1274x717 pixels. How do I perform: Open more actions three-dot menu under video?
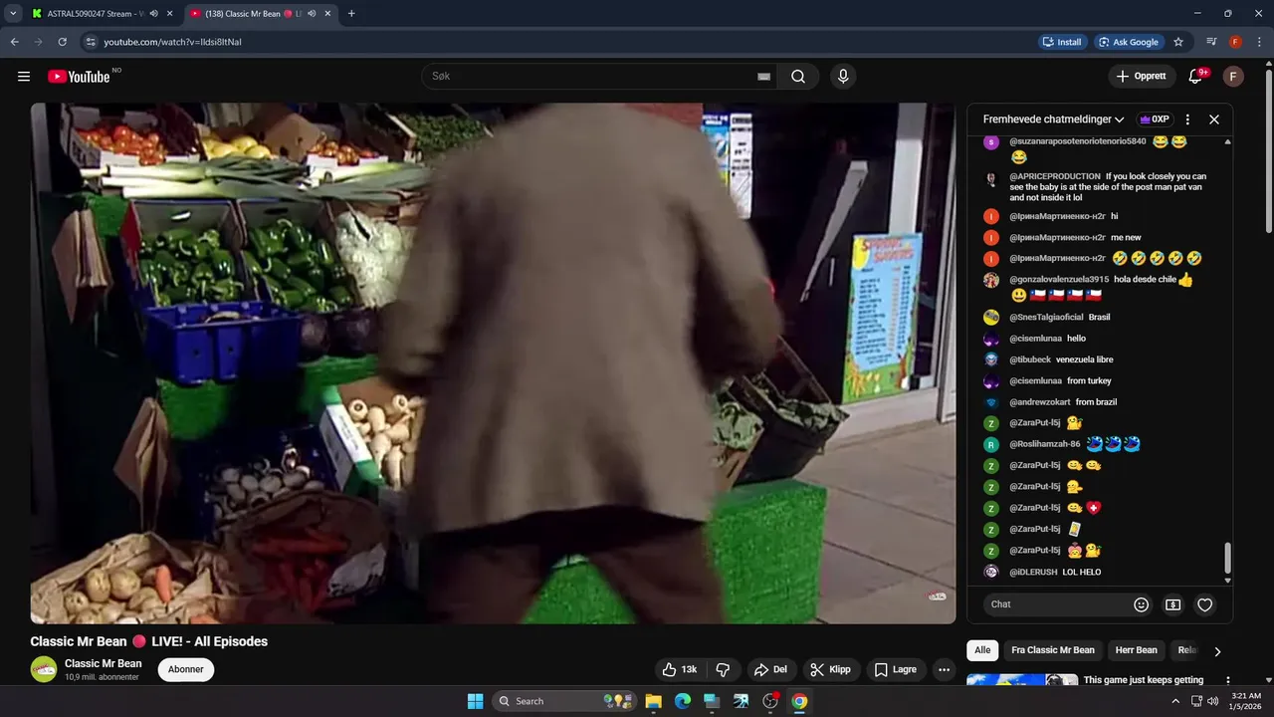pos(945,669)
